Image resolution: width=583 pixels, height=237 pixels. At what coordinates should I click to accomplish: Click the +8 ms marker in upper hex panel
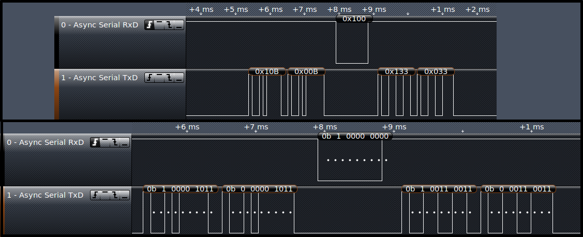[339, 10]
